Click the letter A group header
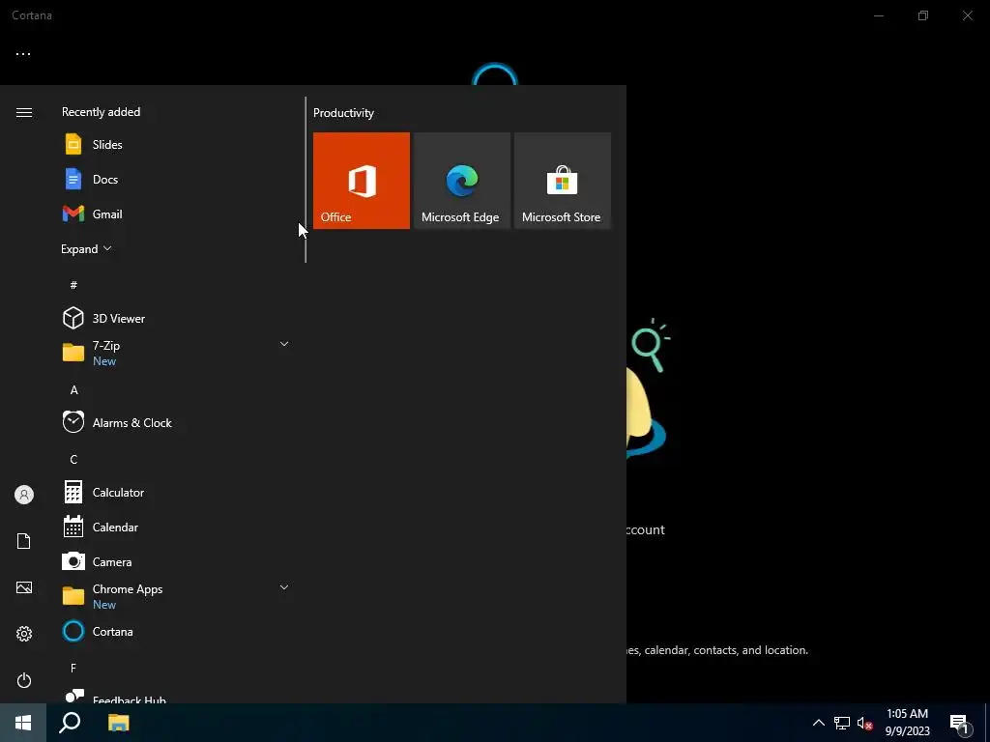The width and height of the screenshot is (990, 742). point(73,390)
